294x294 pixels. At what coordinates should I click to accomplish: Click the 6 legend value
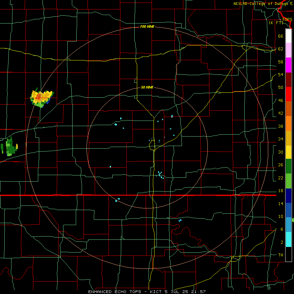click(x=282, y=229)
